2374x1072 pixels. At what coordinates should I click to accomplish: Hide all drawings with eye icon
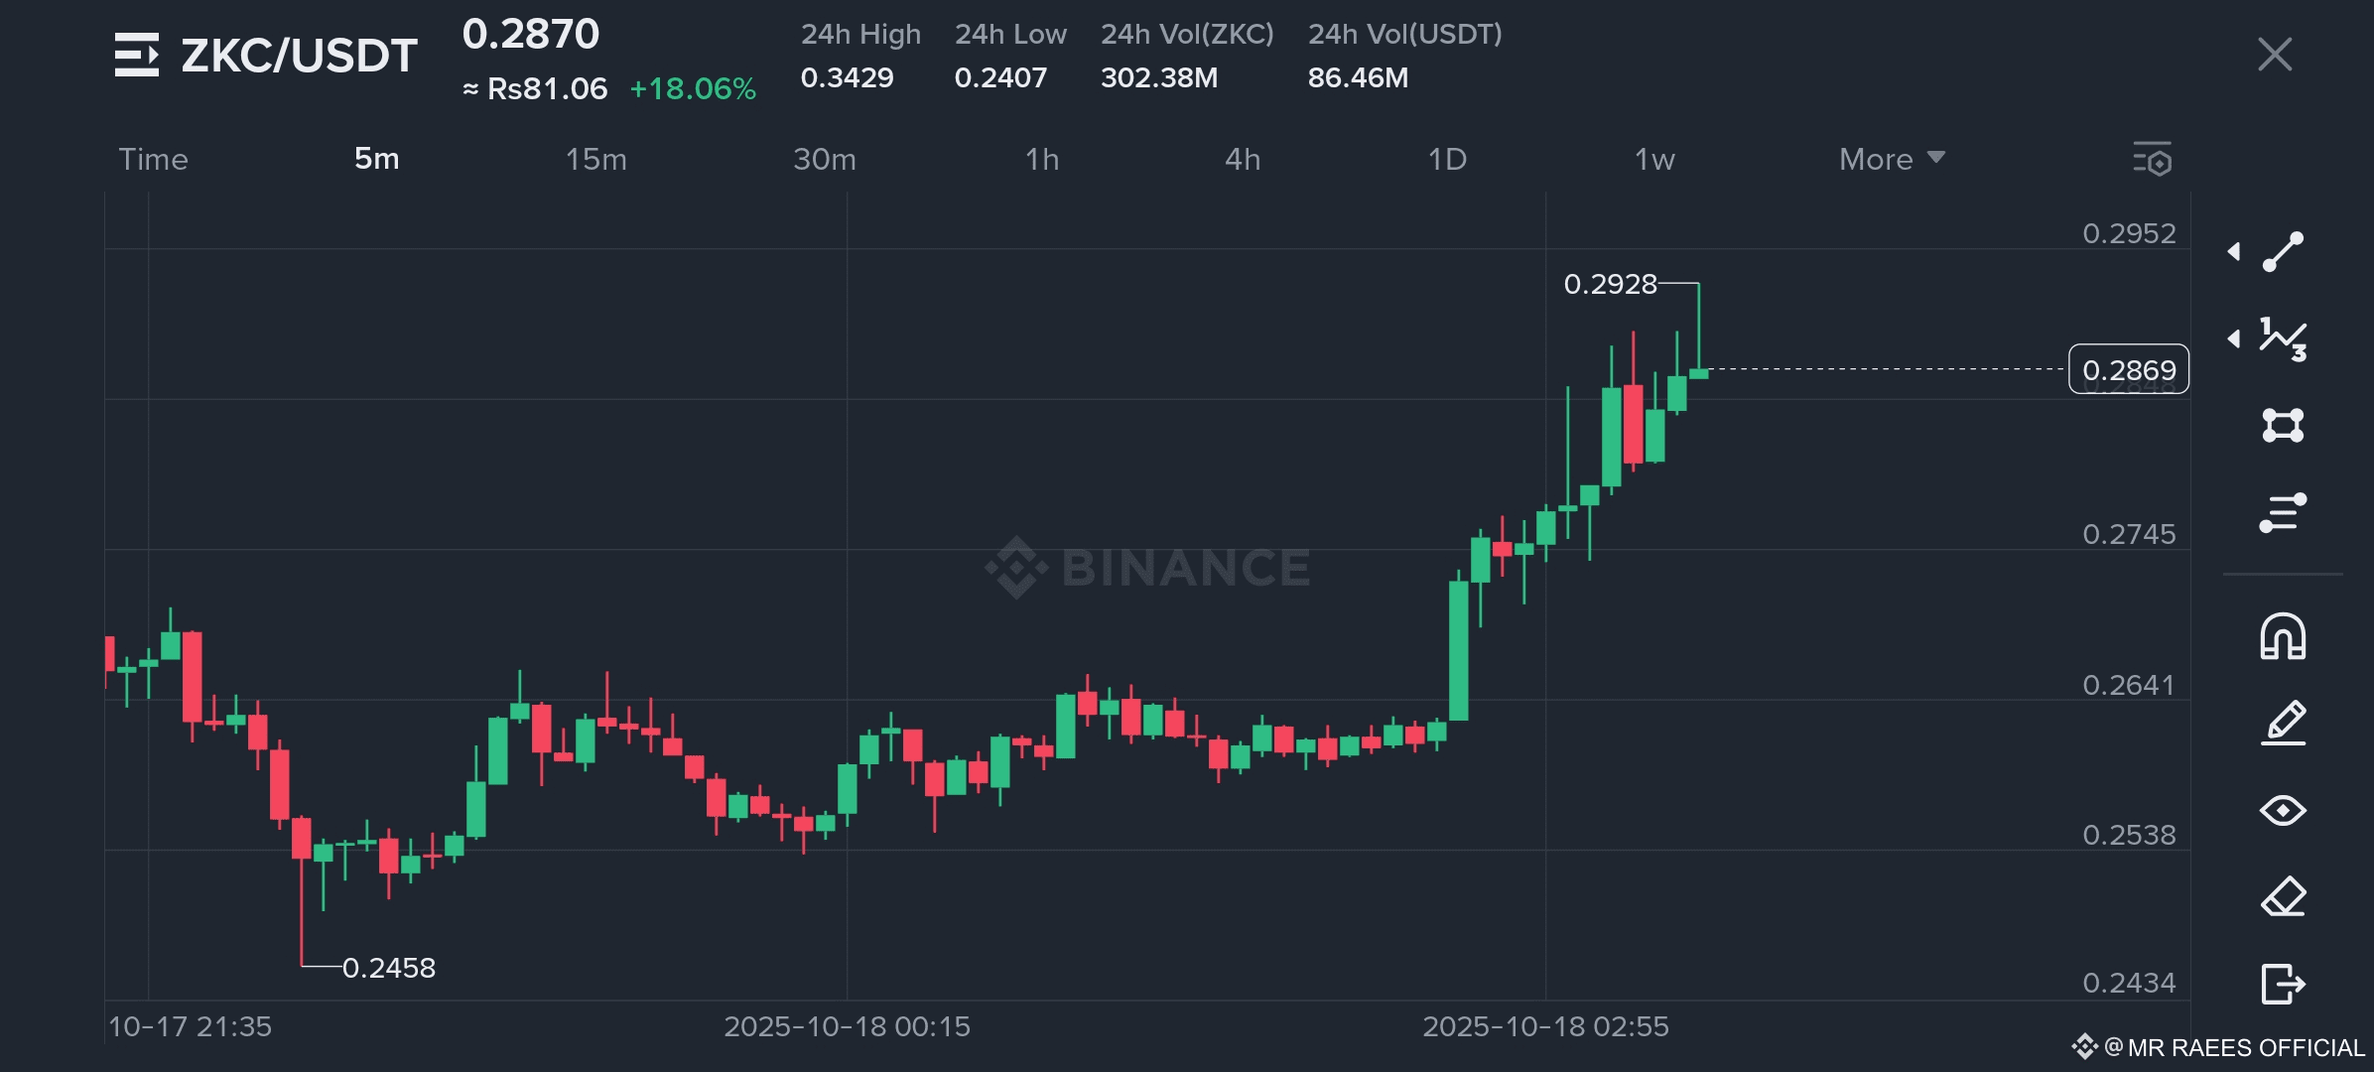coord(2283,810)
